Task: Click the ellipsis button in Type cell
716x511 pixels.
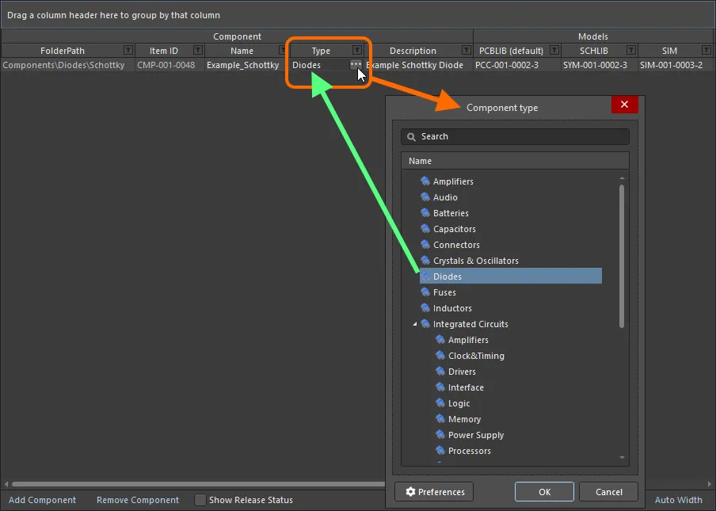Action: tap(356, 65)
